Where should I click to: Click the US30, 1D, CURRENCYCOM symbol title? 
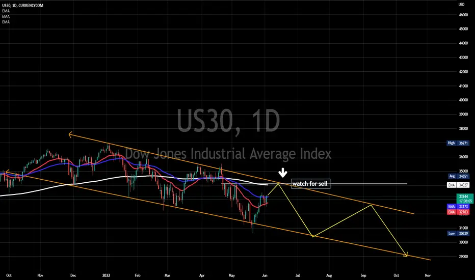[x=22, y=6]
